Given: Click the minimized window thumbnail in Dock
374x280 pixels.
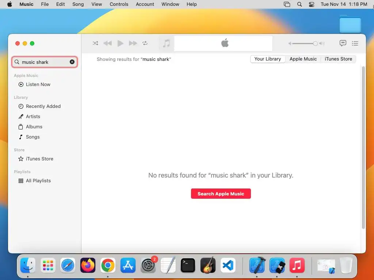Looking at the screenshot, I should tap(326, 266).
